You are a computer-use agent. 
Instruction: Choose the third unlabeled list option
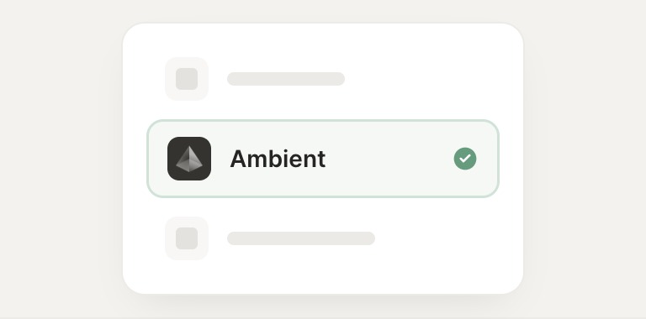point(323,238)
